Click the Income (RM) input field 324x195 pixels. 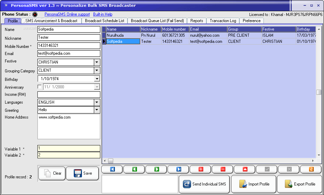tap(69, 94)
